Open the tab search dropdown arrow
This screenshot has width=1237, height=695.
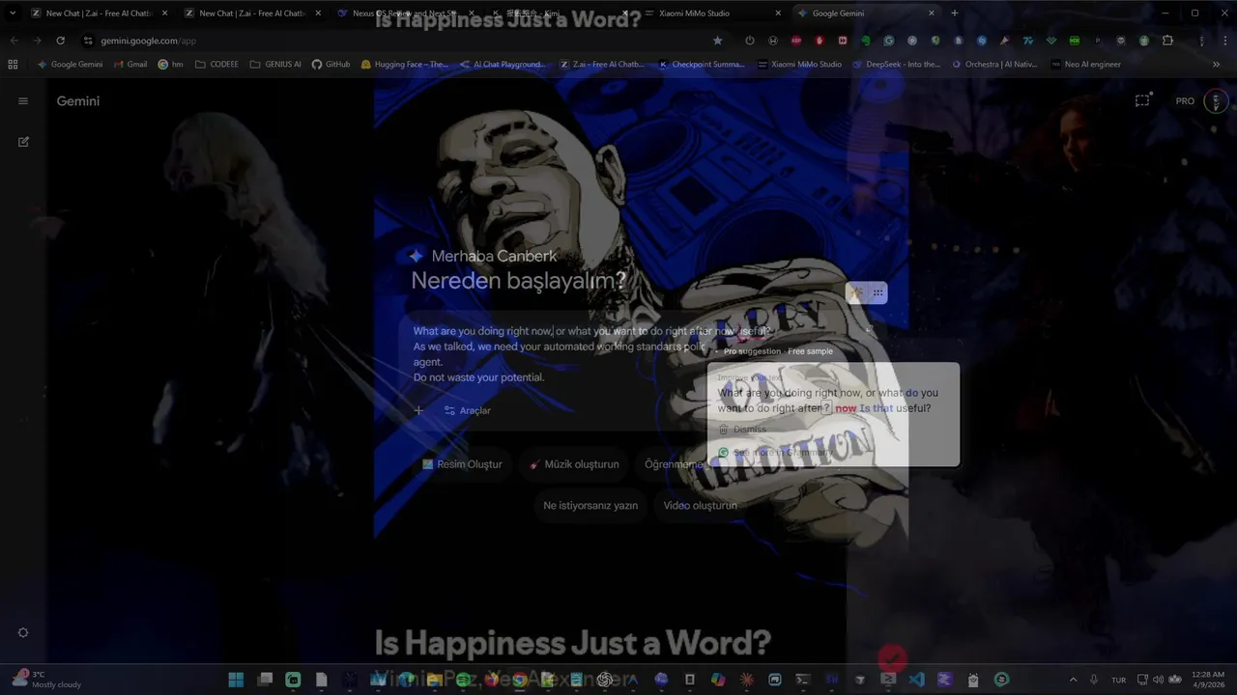pos(12,14)
